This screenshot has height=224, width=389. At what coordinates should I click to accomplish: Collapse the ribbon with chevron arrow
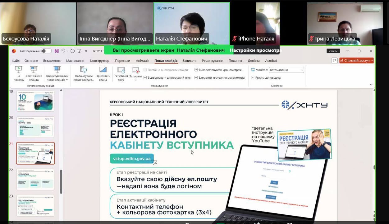point(371,85)
